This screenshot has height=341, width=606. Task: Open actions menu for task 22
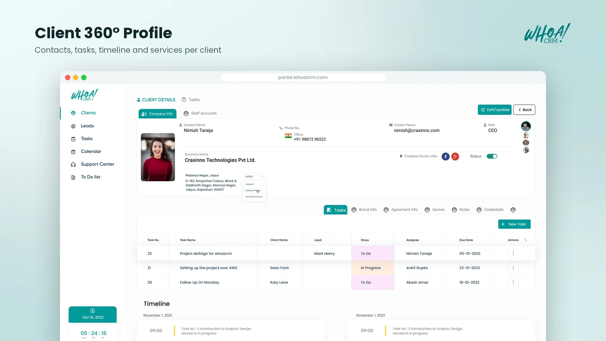[513, 253]
